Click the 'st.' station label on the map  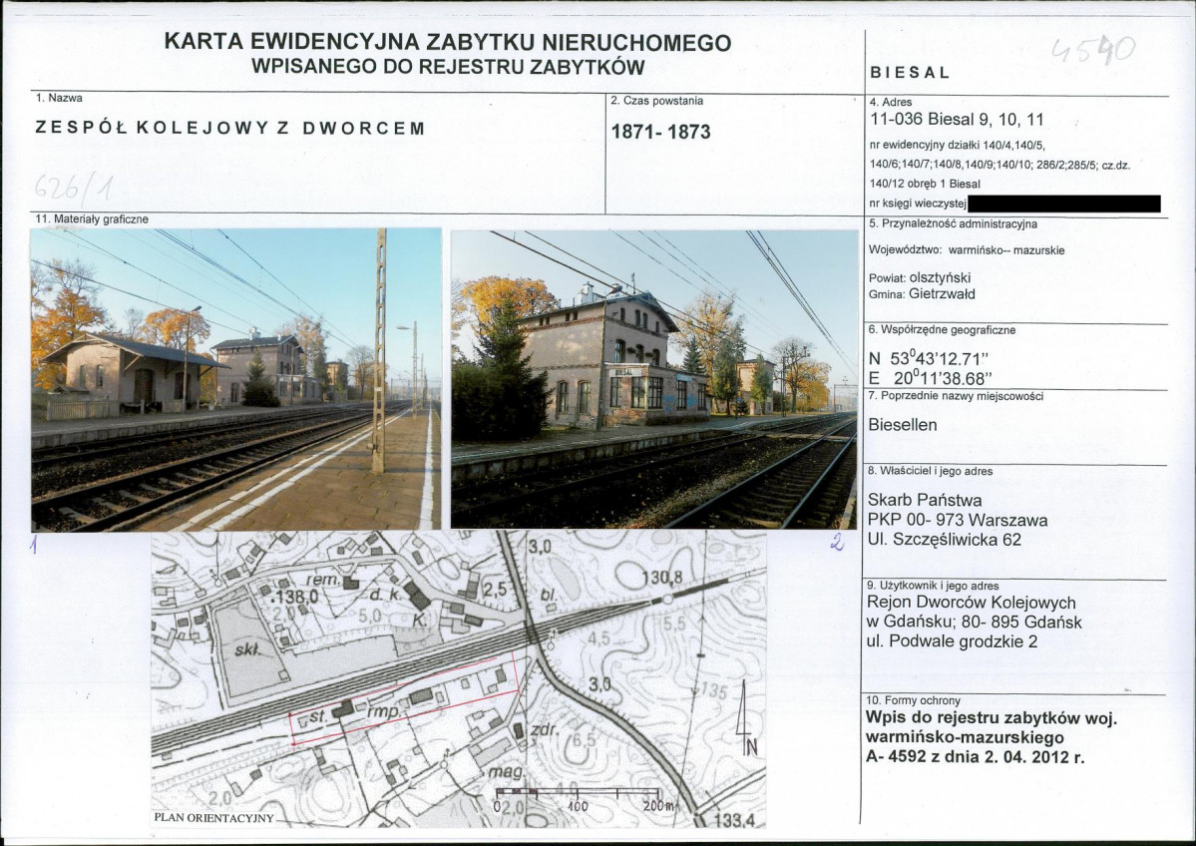[317, 718]
